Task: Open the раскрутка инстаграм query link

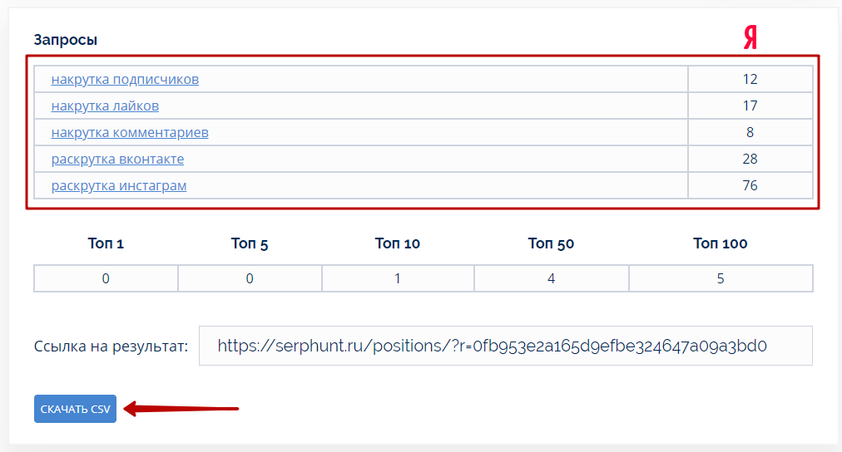Action: [x=119, y=185]
